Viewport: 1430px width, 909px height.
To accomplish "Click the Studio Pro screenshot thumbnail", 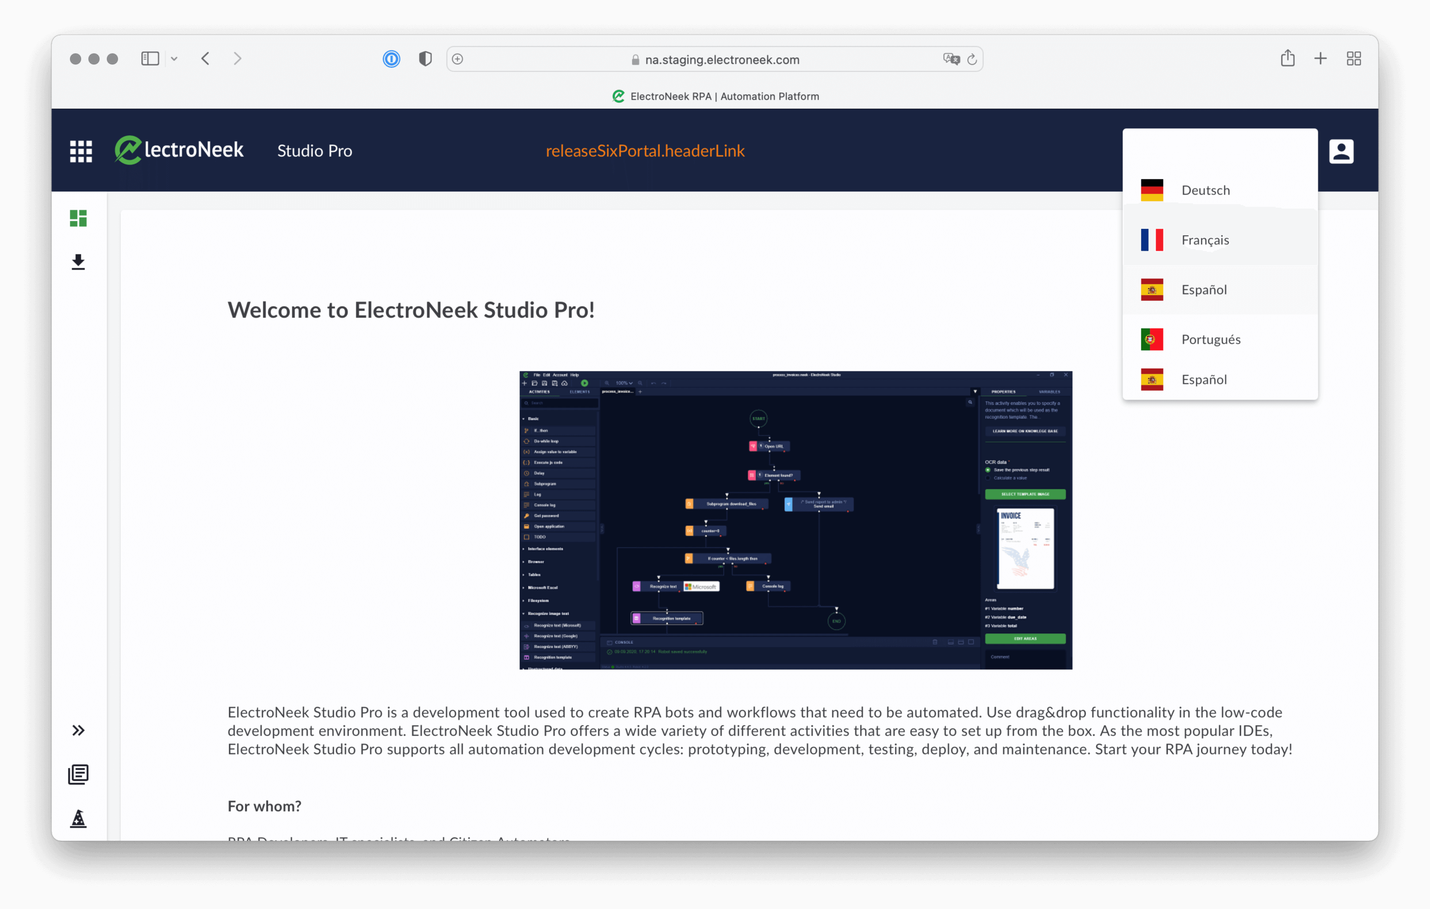I will [x=796, y=521].
